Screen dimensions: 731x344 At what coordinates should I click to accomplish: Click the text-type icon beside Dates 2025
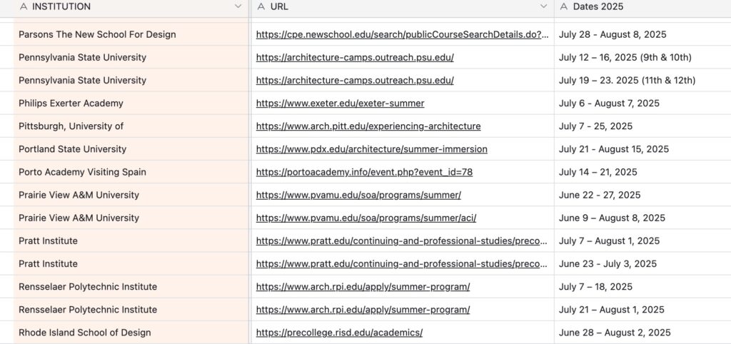(x=564, y=6)
